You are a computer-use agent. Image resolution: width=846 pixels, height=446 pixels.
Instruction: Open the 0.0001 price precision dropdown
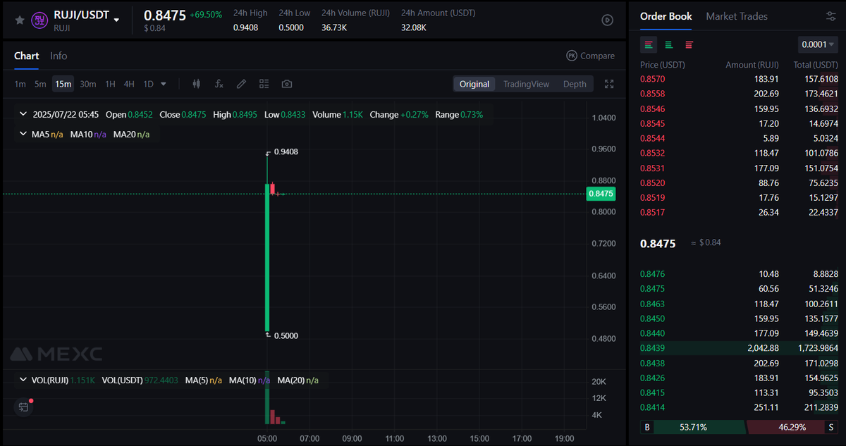pyautogui.click(x=817, y=44)
